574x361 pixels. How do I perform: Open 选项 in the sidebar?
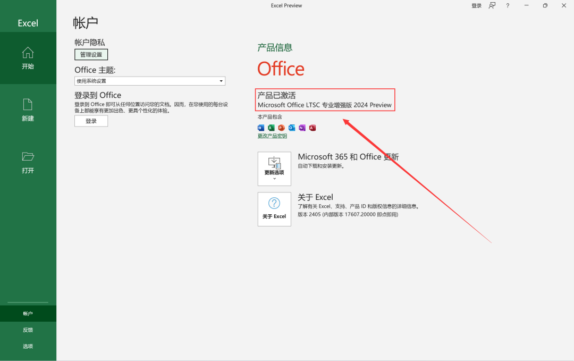(x=28, y=347)
